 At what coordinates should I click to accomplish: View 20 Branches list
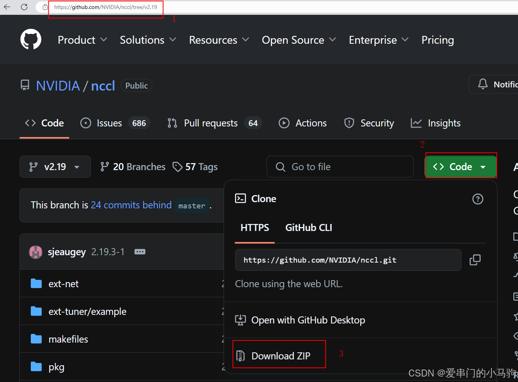pyautogui.click(x=133, y=167)
